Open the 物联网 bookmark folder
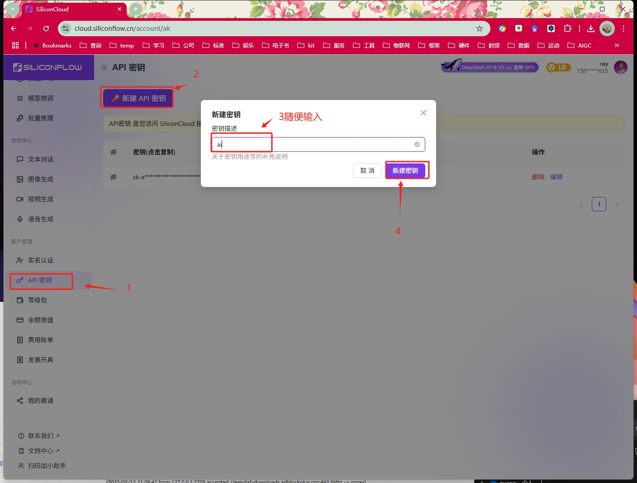Image resolution: width=637 pixels, height=483 pixels. pyautogui.click(x=396, y=45)
